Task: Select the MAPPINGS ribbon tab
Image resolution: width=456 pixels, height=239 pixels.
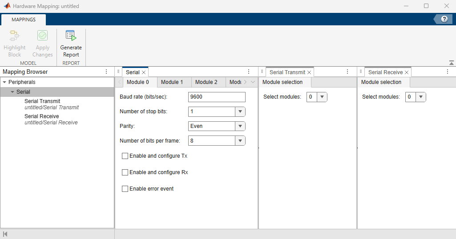Action: pos(24,20)
